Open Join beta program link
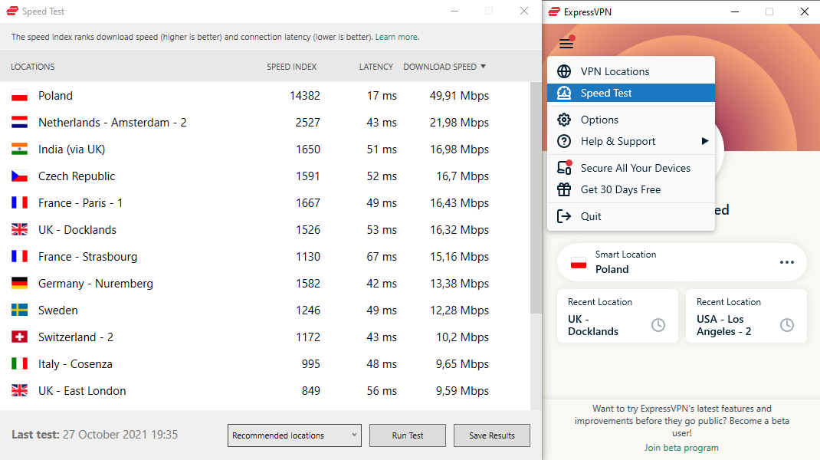Viewport: 820px width, 460px height. (x=681, y=448)
